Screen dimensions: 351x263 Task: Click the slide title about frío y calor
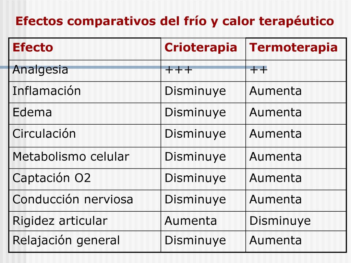[x=174, y=22]
